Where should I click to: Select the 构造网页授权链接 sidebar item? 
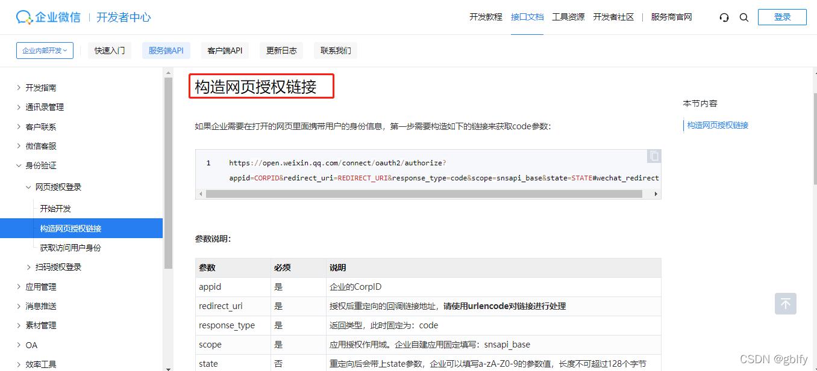click(x=81, y=228)
